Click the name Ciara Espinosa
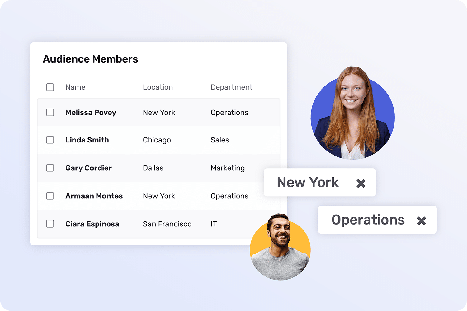This screenshot has height=311, width=467. 92,224
